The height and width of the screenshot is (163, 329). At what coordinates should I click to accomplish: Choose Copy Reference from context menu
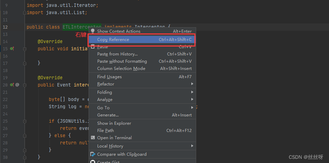click(142, 40)
